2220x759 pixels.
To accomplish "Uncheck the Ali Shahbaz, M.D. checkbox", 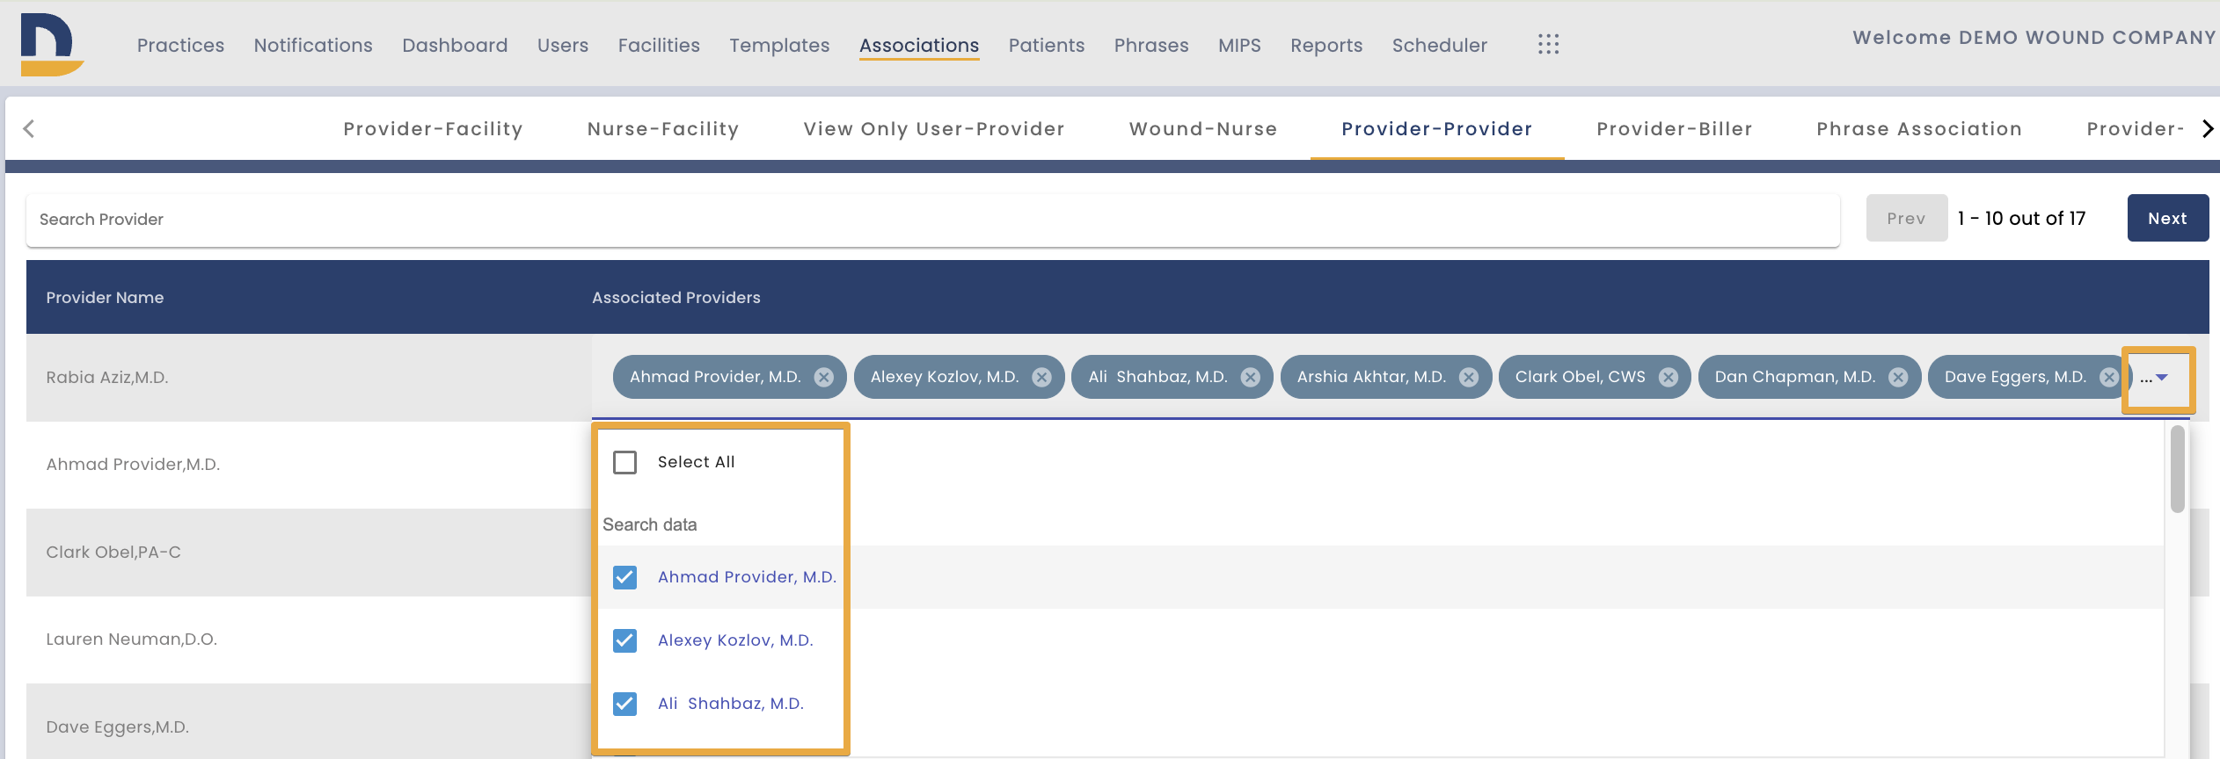I will [x=624, y=704].
